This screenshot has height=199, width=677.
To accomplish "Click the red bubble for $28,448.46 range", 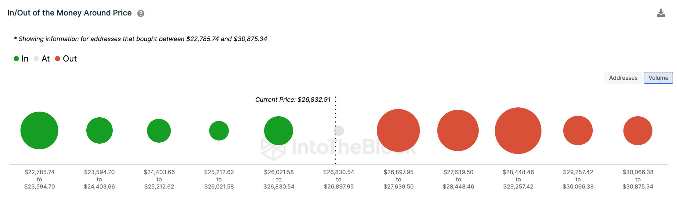I will pyautogui.click(x=518, y=130).
